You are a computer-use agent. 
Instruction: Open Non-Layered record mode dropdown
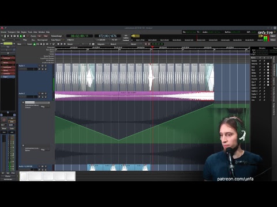tap(42, 40)
